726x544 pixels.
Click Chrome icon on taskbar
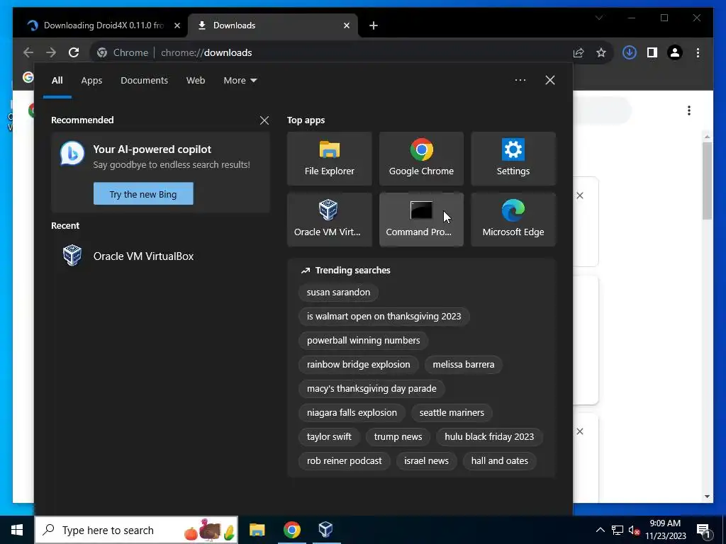291,530
